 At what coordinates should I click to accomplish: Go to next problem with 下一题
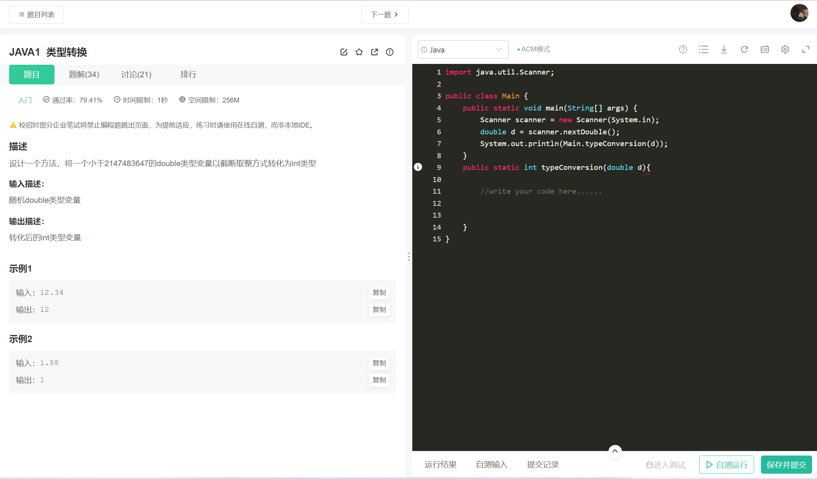coord(385,15)
